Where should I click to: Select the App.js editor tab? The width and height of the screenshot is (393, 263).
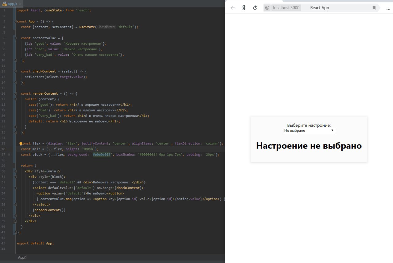pyautogui.click(x=12, y=4)
